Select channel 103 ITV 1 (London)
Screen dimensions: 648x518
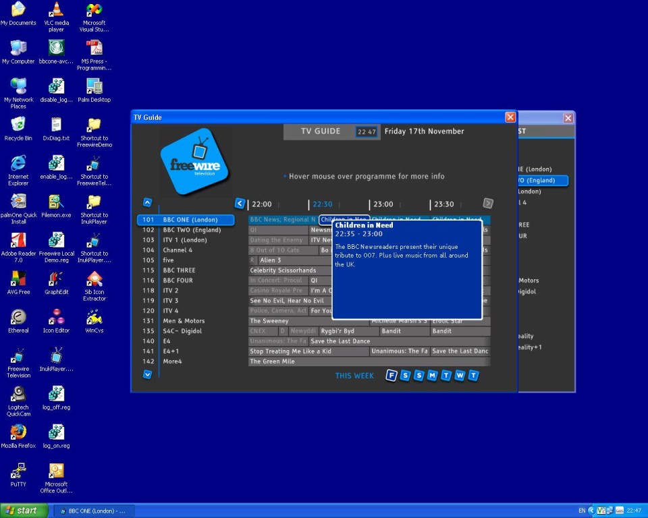186,239
